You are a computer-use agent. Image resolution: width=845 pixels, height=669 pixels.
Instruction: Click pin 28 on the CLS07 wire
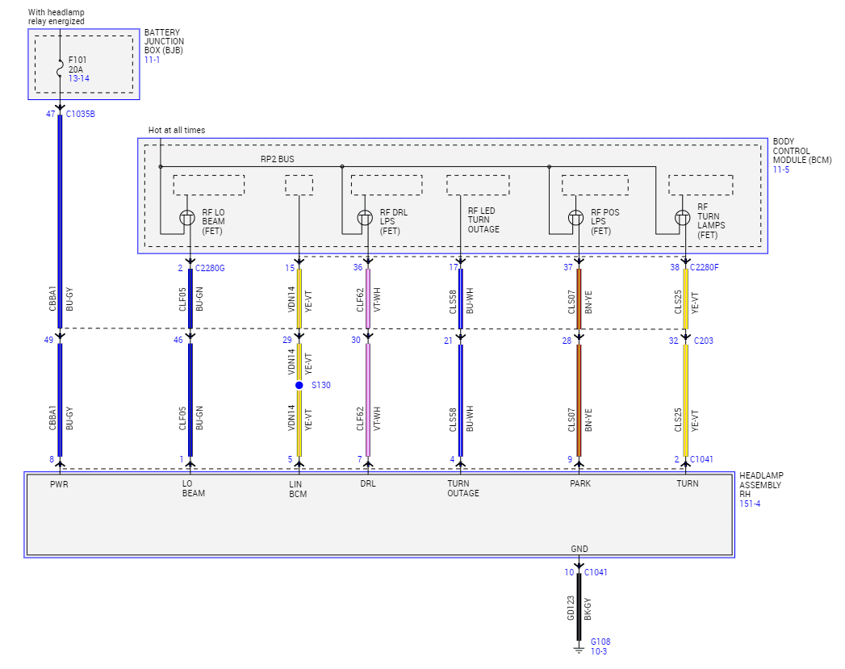coord(567,341)
